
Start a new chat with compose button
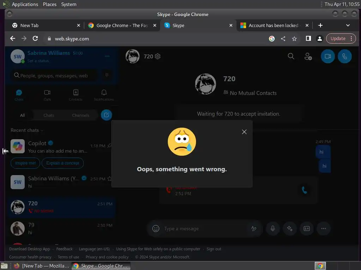pos(106,115)
